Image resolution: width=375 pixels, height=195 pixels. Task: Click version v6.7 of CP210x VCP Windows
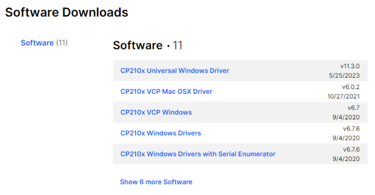coord(353,108)
